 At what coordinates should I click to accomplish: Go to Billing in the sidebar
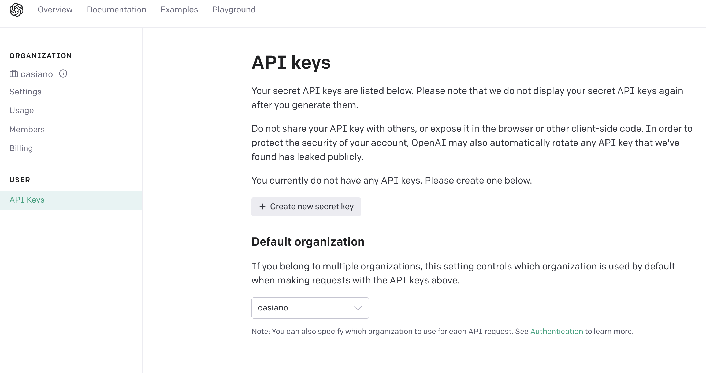21,148
